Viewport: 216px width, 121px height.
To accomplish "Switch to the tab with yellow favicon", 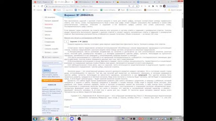I will click(x=126, y=2).
